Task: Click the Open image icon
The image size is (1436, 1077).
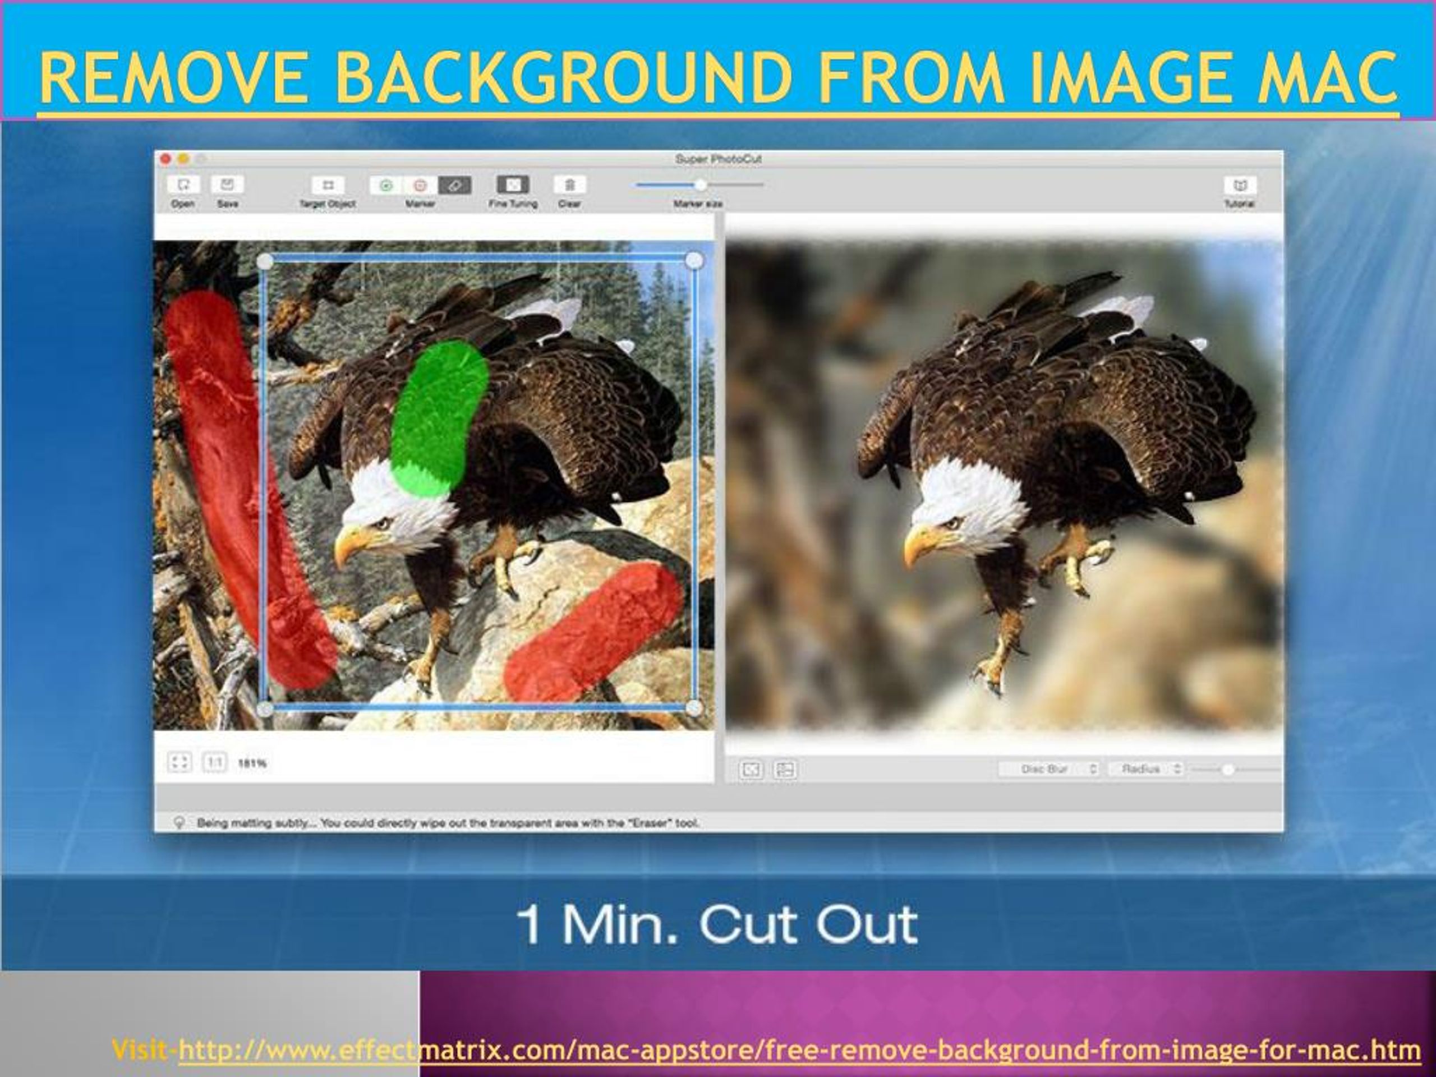Action: pos(183,185)
